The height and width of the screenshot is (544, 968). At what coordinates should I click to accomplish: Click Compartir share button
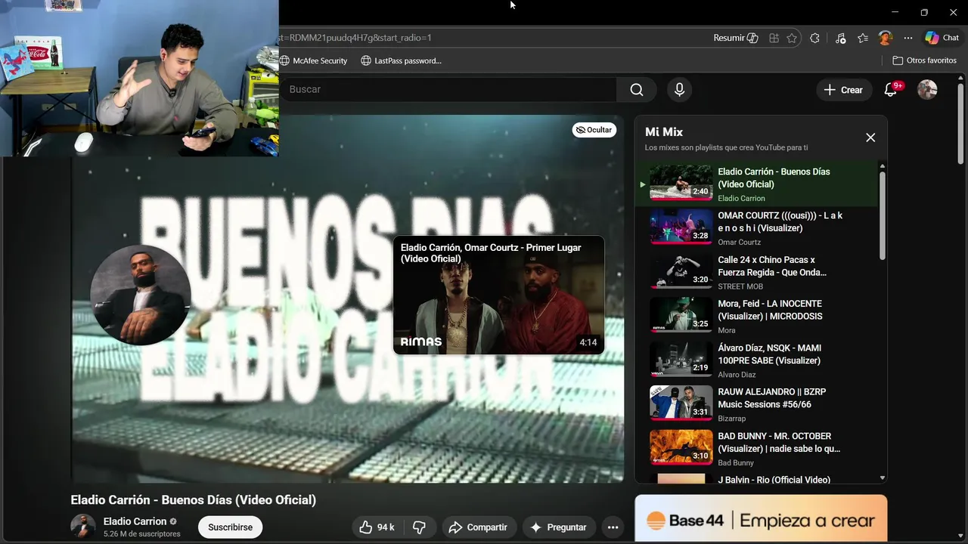[479, 527]
